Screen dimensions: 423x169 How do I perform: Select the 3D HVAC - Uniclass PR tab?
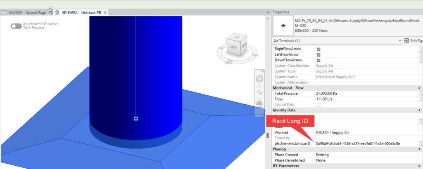[x=81, y=13]
